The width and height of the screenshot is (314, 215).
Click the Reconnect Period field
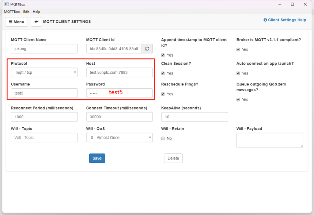tap(44, 117)
